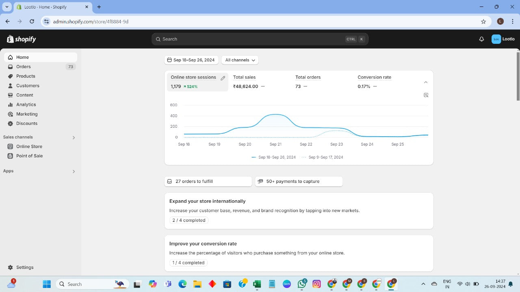This screenshot has height=292, width=520.
Task: Click the notifications bell icon
Action: tap(481, 39)
